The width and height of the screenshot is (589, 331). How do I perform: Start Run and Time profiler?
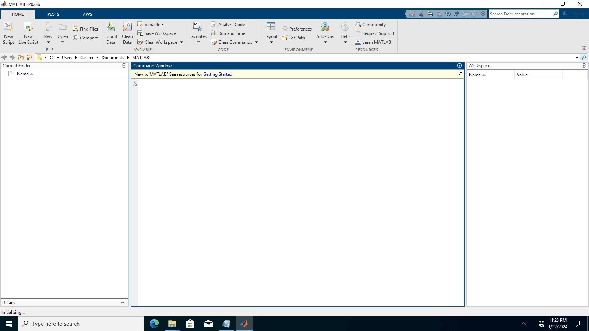[x=228, y=33]
